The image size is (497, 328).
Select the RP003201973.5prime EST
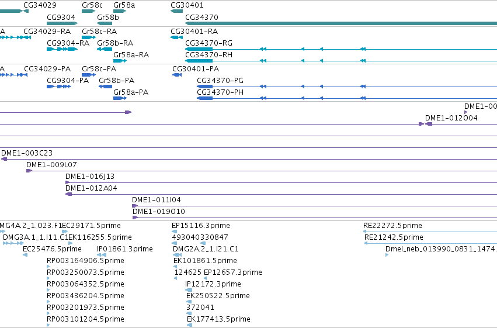click(x=85, y=308)
